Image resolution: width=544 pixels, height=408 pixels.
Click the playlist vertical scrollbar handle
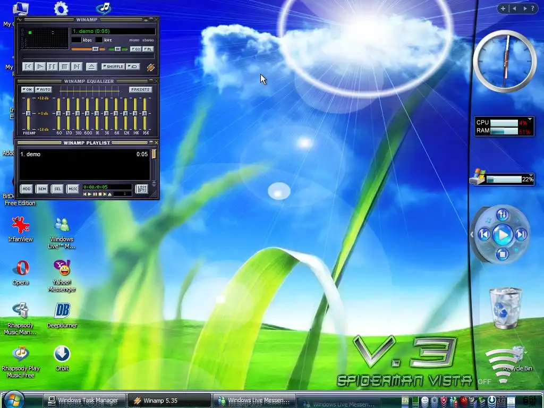pyautogui.click(x=154, y=154)
